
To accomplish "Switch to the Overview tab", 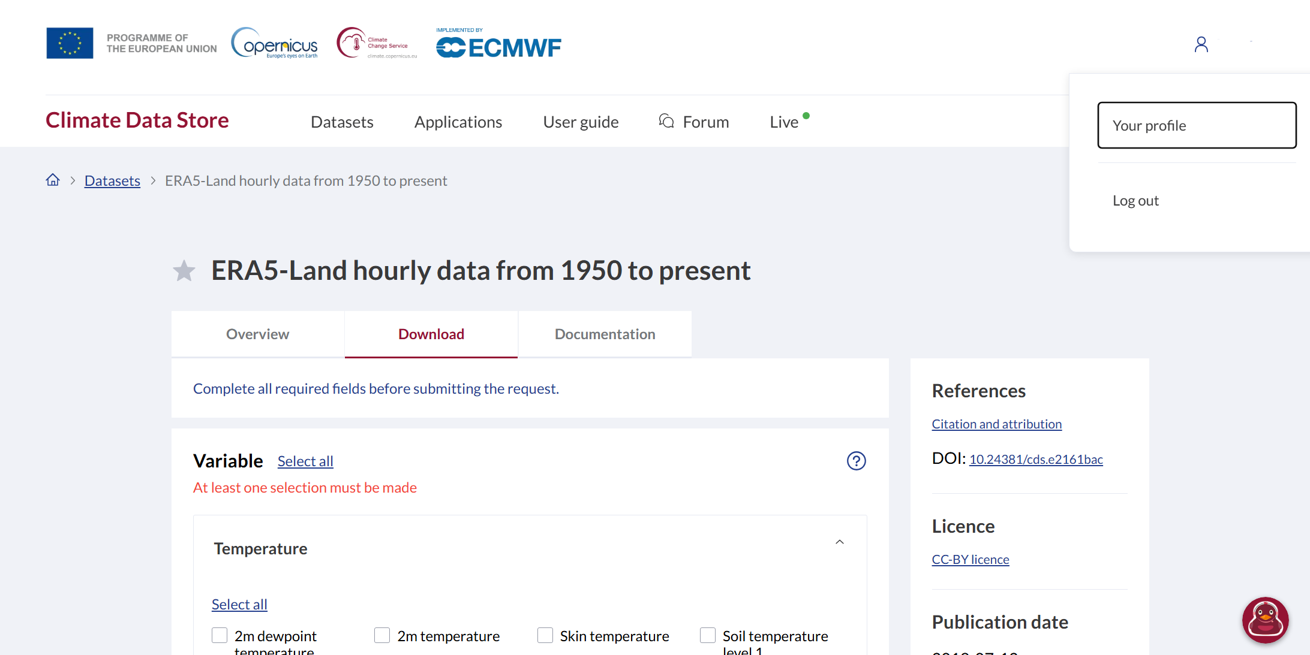I will click(x=257, y=334).
